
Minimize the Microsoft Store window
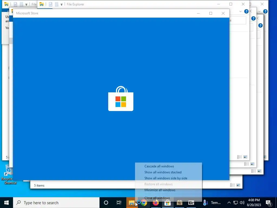point(198,13)
